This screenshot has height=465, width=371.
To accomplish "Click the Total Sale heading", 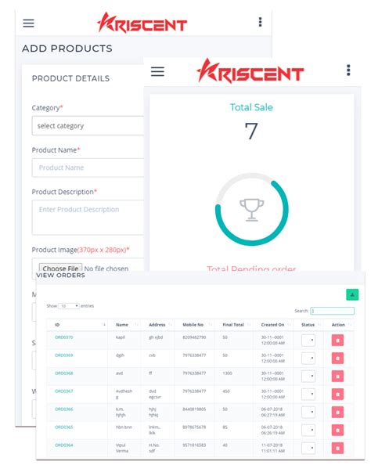I will (251, 107).
